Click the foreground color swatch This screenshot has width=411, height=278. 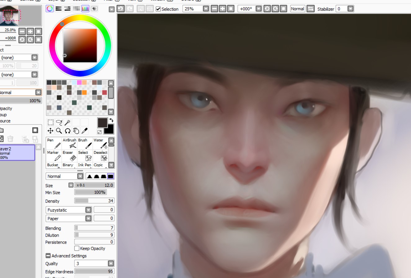coord(102,123)
